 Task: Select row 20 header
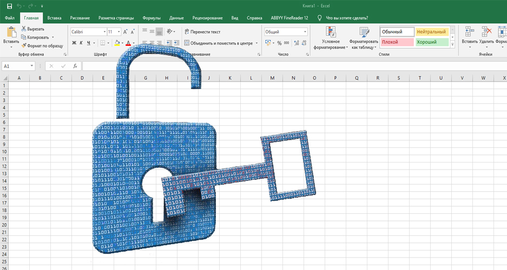point(4,225)
